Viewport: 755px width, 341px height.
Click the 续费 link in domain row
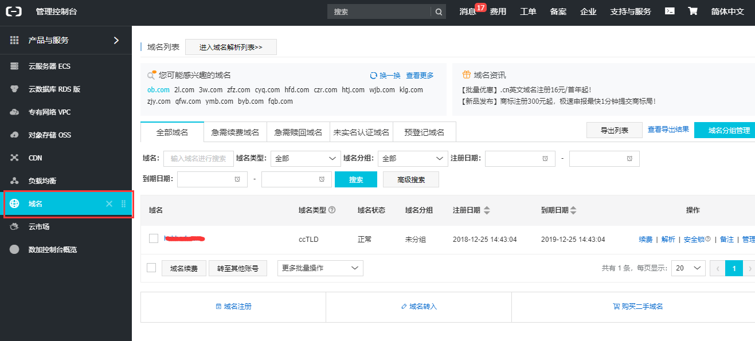646,239
